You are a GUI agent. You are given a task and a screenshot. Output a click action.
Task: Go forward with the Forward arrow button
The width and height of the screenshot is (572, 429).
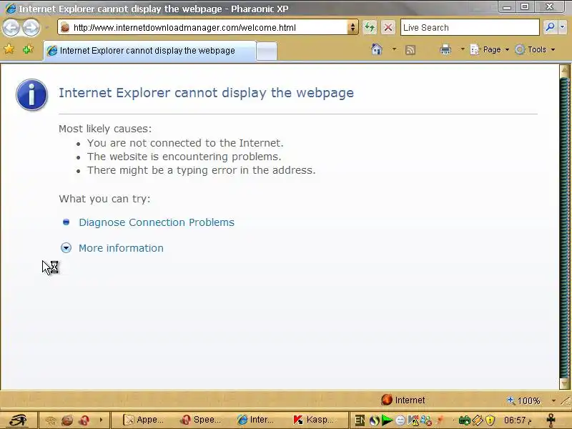click(x=31, y=27)
